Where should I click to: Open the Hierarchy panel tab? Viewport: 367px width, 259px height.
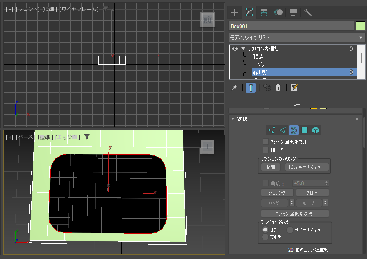[x=264, y=12]
